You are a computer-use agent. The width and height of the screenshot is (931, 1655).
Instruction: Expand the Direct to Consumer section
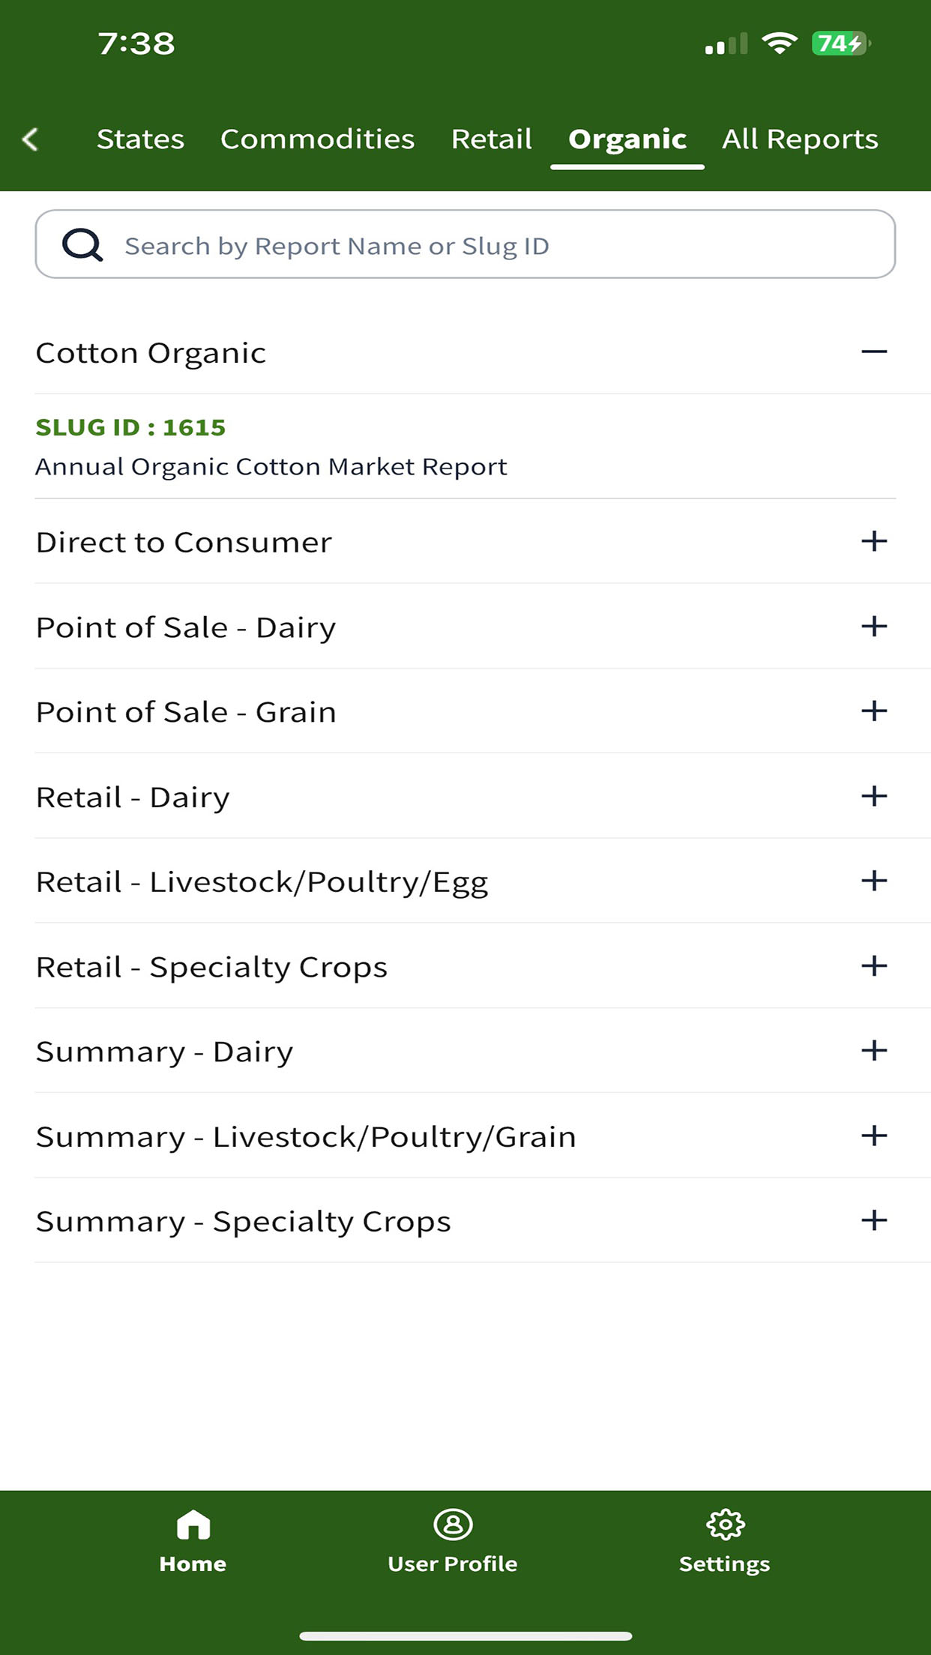tap(465, 541)
